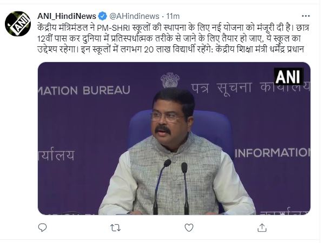Open the ANI round profile avatar
331x243 pixels.
pyautogui.click(x=18, y=24)
